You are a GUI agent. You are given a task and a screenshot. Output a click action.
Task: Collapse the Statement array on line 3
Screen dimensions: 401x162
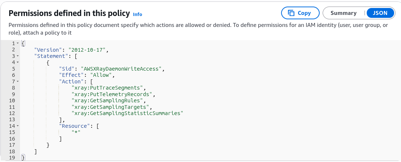coord(17,56)
